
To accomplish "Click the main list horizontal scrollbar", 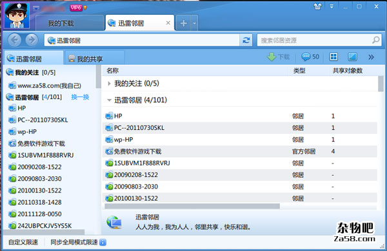I will click(192, 206).
